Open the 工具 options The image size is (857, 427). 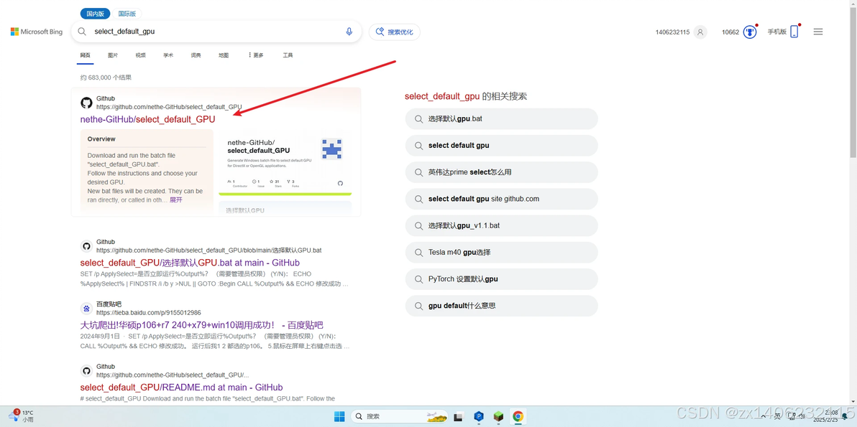288,56
